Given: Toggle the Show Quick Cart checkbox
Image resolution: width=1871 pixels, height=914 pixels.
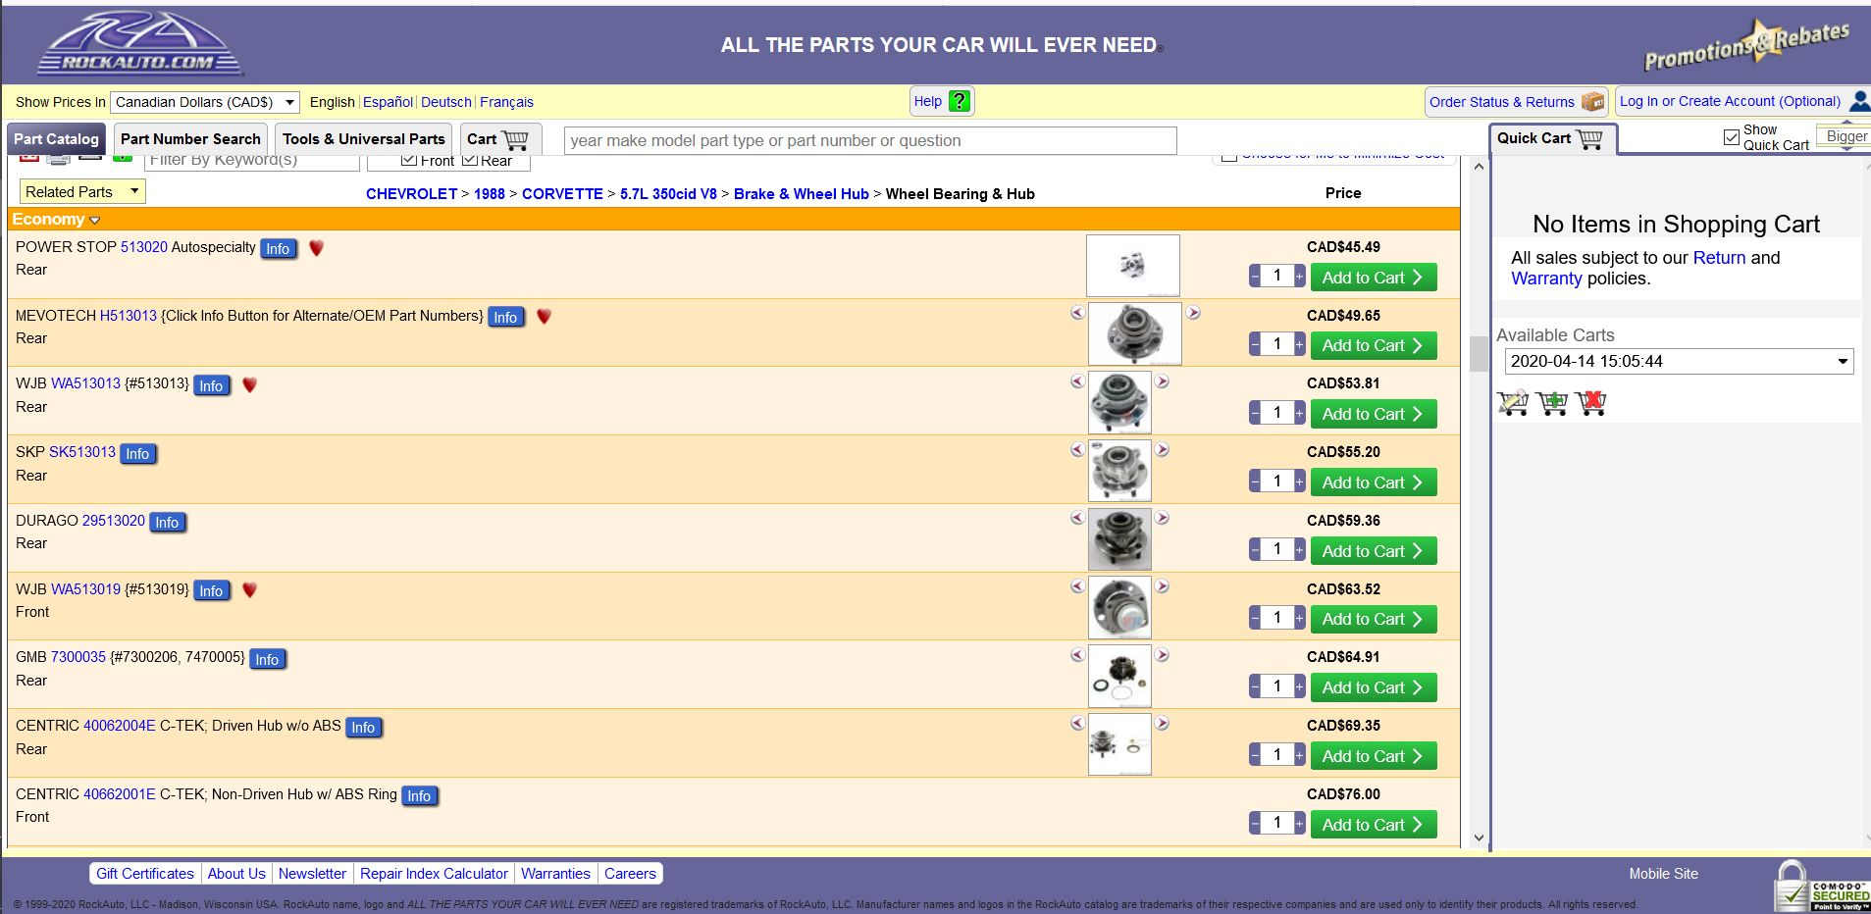Looking at the screenshot, I should [x=1732, y=137].
